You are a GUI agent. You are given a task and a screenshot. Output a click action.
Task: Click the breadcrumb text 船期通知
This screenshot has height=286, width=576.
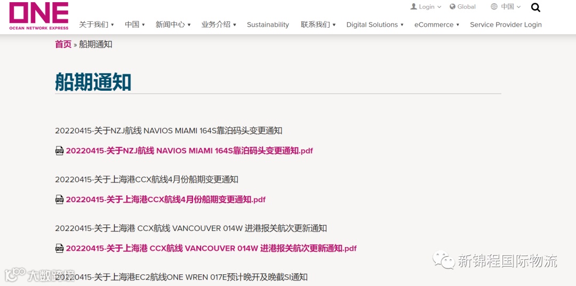pyautogui.click(x=95, y=44)
